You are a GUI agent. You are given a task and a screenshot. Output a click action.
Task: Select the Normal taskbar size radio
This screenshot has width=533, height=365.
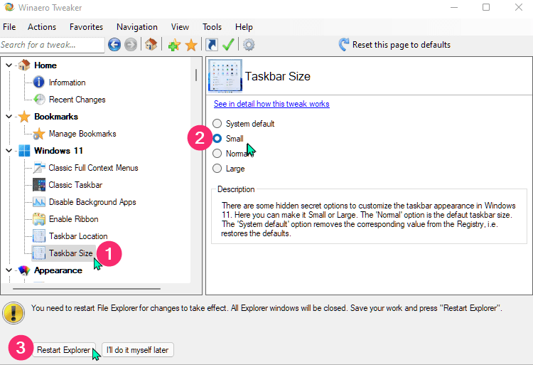click(x=217, y=154)
